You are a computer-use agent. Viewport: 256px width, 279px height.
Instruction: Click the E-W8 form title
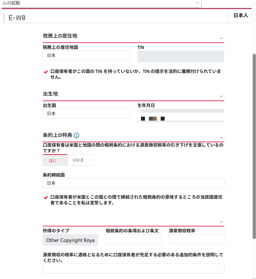point(17,18)
